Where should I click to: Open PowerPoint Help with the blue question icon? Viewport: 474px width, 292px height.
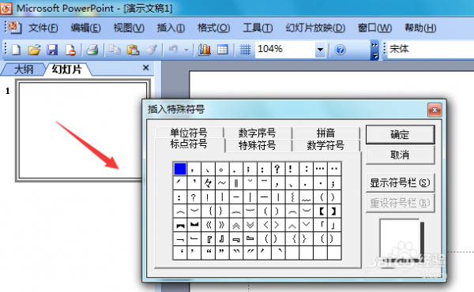click(x=340, y=50)
